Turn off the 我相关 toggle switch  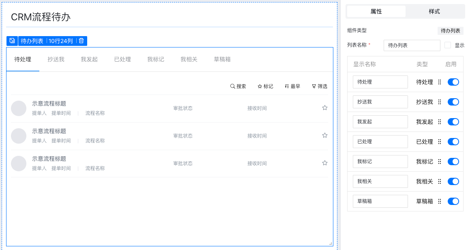[x=453, y=181]
